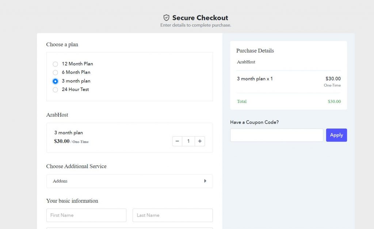
Task: Click the 'One-Time' note under purchase price
Action: click(x=332, y=85)
